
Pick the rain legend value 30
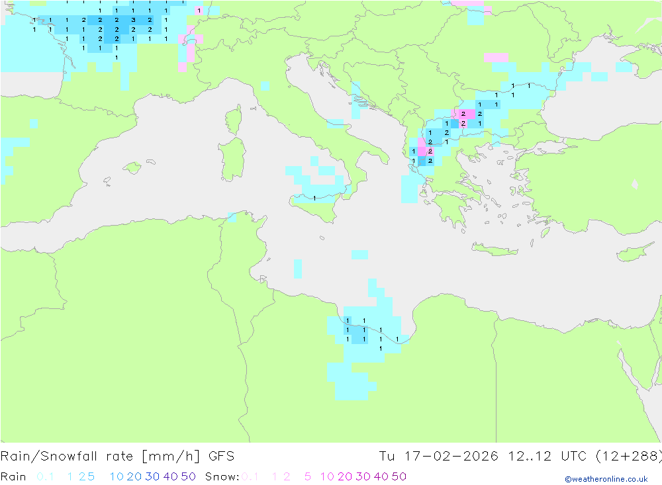coord(152,476)
